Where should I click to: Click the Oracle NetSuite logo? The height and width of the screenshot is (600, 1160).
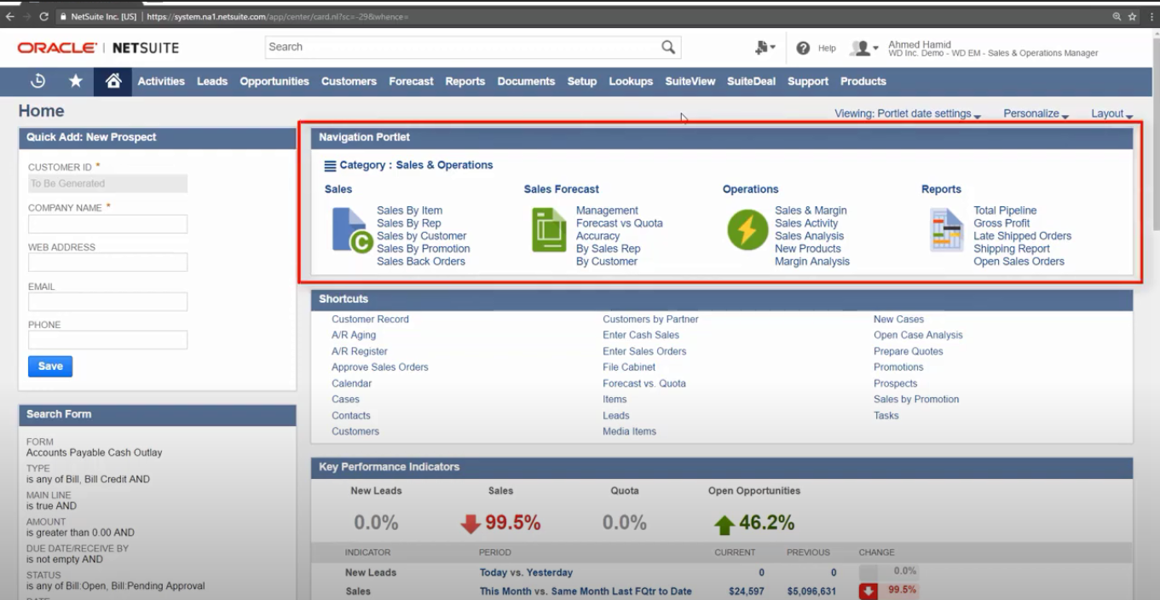[x=98, y=48]
